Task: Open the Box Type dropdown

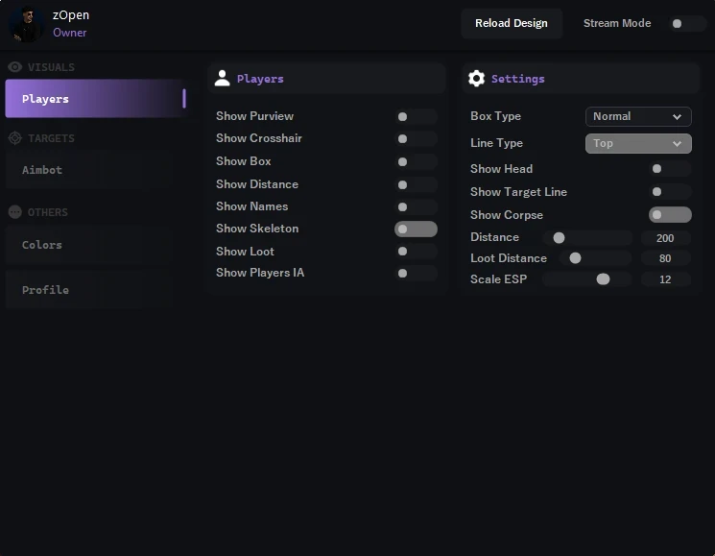Action: 638,116
